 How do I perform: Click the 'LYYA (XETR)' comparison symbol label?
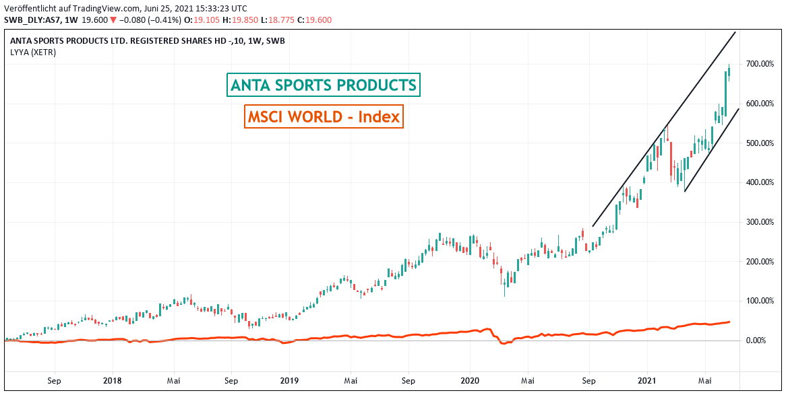point(33,52)
